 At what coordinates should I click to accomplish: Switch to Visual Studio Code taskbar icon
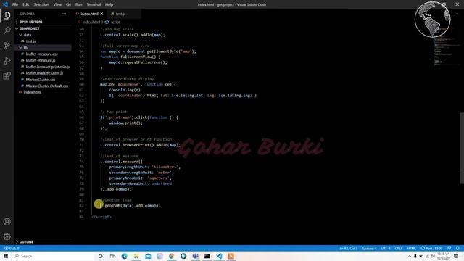[x=219, y=256]
